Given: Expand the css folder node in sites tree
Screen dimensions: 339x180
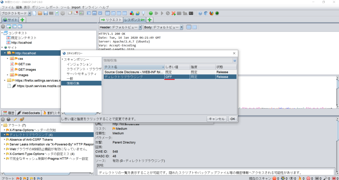Looking at the screenshot, I should pyautogui.click(x=8, y=58).
